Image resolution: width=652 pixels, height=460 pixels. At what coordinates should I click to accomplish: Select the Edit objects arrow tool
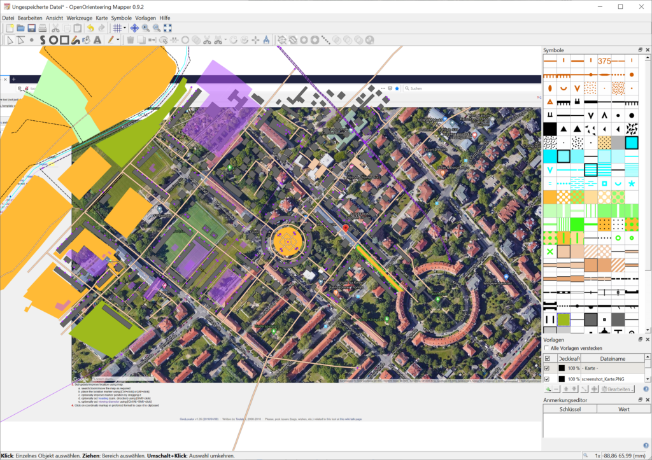click(10, 39)
